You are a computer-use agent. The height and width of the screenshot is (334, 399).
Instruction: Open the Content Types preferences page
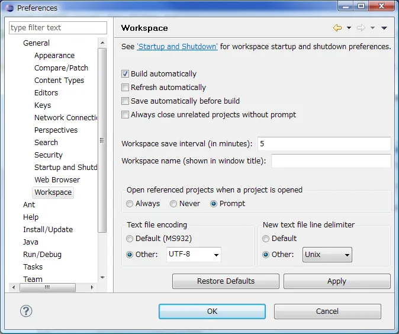click(x=59, y=81)
